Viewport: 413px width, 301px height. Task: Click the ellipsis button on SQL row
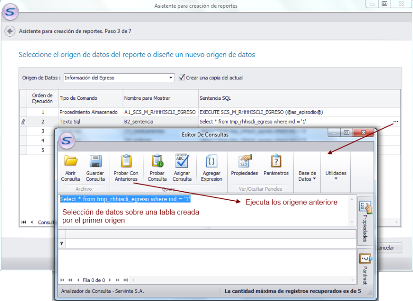tap(396, 122)
